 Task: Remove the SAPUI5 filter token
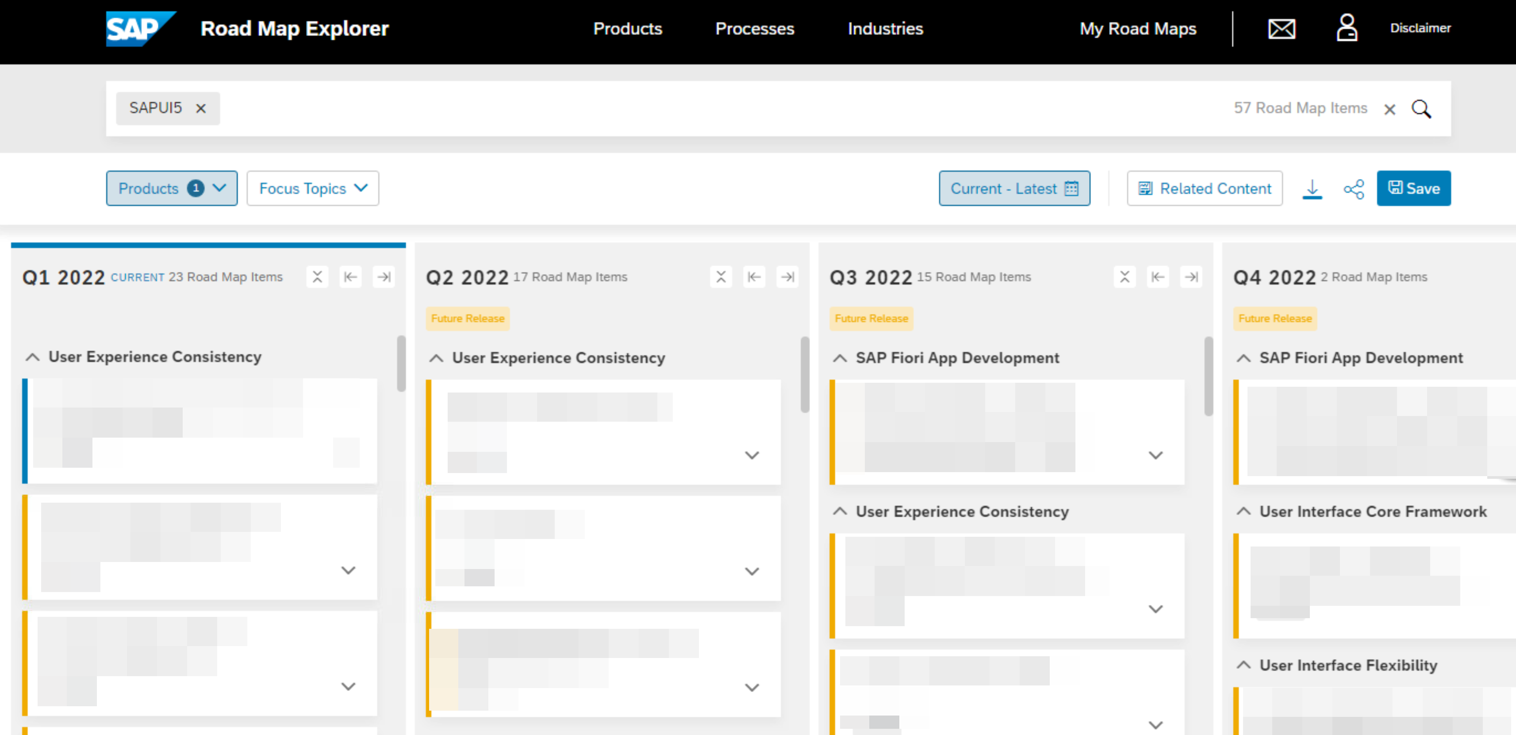click(201, 108)
